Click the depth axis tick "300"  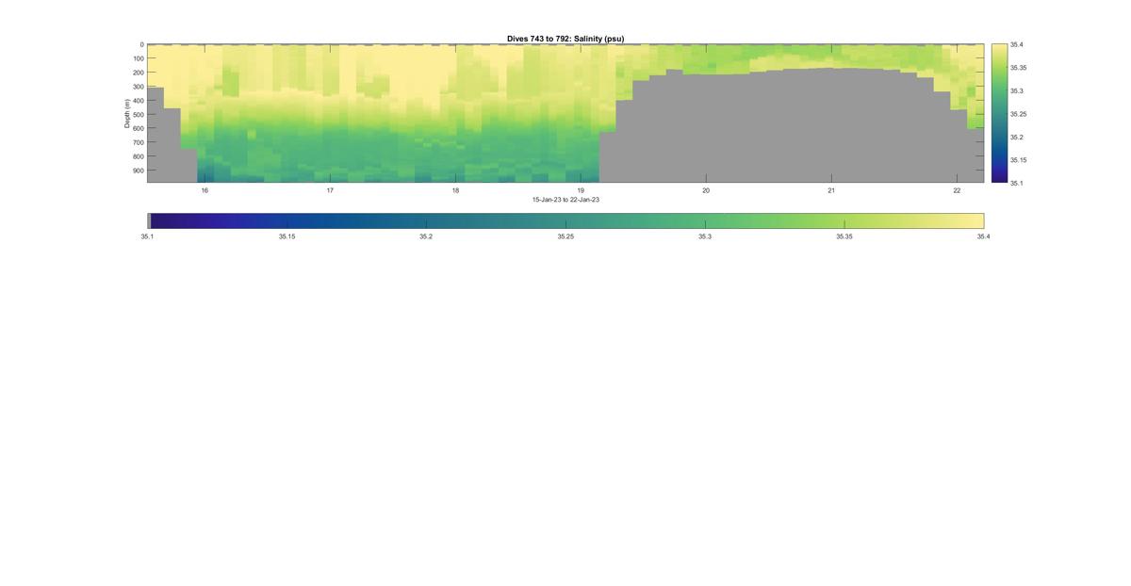tap(138, 87)
